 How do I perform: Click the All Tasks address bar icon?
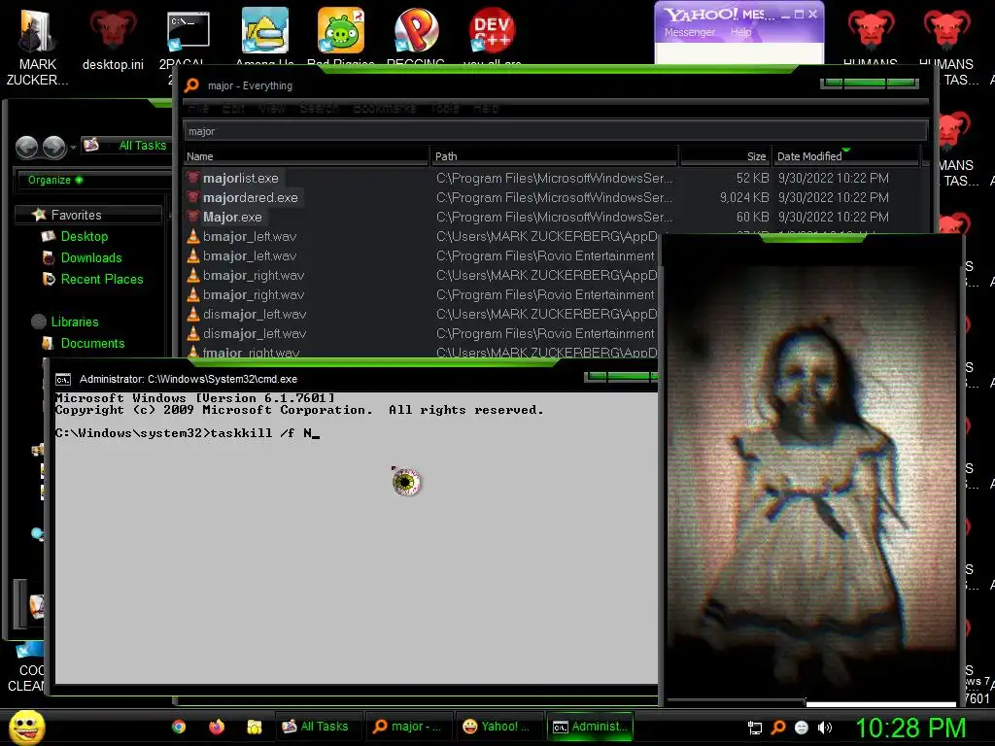[91, 146]
